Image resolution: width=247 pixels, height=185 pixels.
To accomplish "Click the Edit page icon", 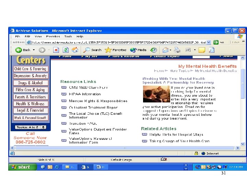I will [188, 50].
